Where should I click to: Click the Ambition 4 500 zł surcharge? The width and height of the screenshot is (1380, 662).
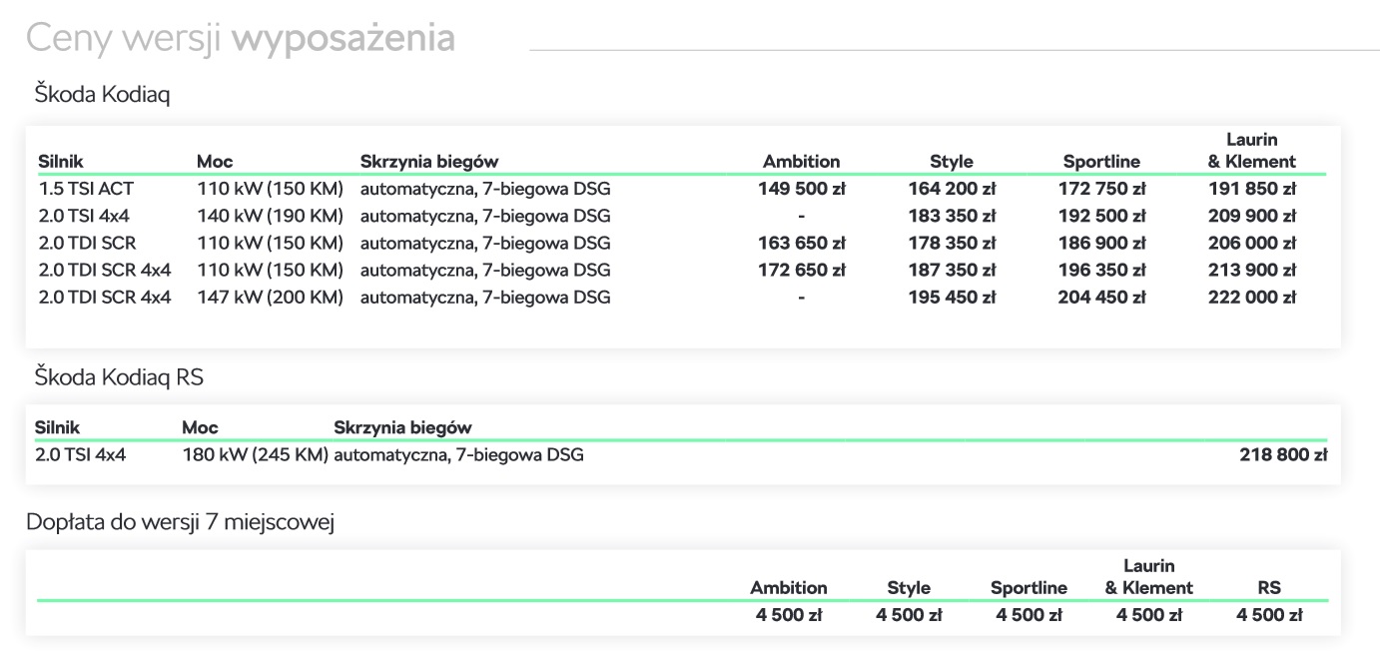click(x=789, y=615)
